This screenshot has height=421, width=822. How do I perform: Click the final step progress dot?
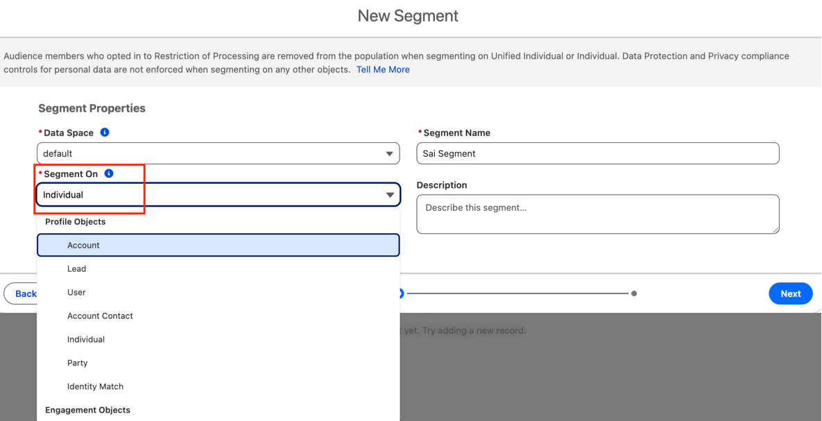634,293
